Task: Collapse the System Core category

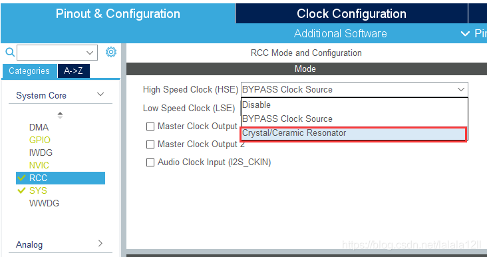Action: click(x=100, y=95)
